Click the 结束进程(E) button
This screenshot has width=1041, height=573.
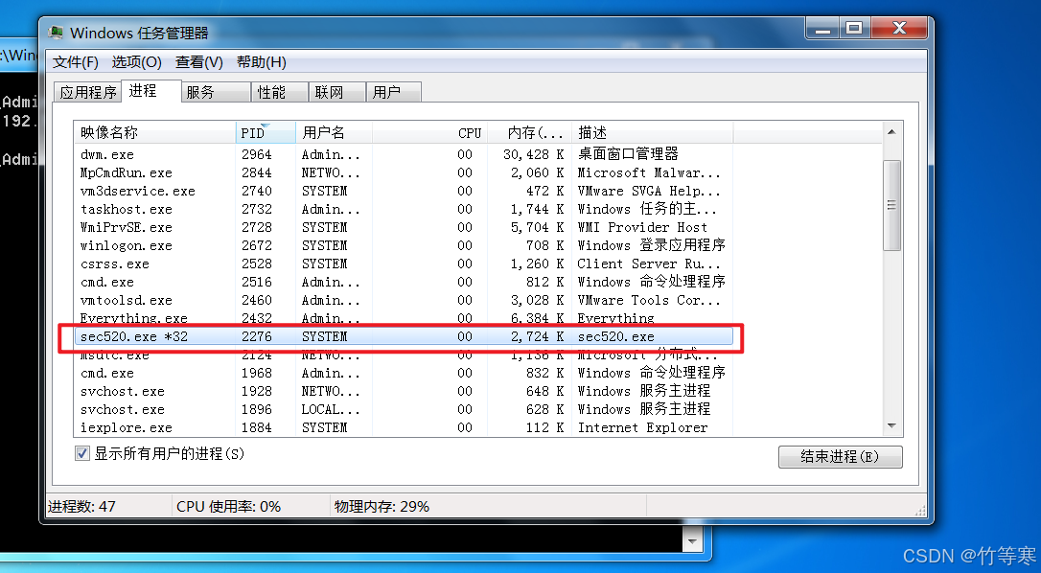pyautogui.click(x=840, y=457)
